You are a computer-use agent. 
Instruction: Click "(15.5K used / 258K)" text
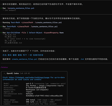(45, 102)
